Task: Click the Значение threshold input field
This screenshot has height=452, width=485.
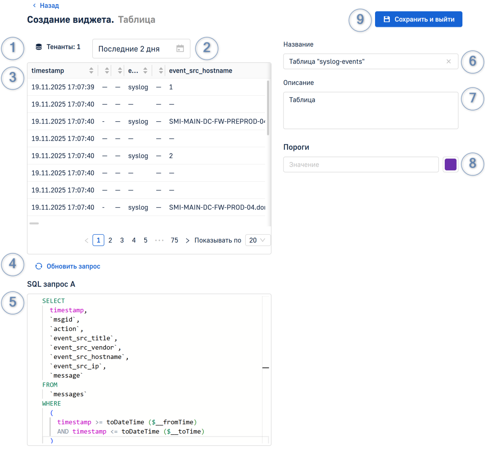Action: 360,165
